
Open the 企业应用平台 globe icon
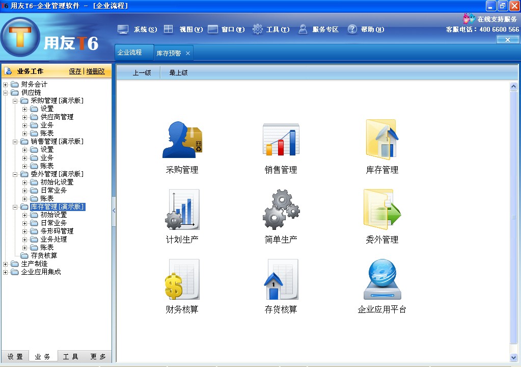pos(382,279)
